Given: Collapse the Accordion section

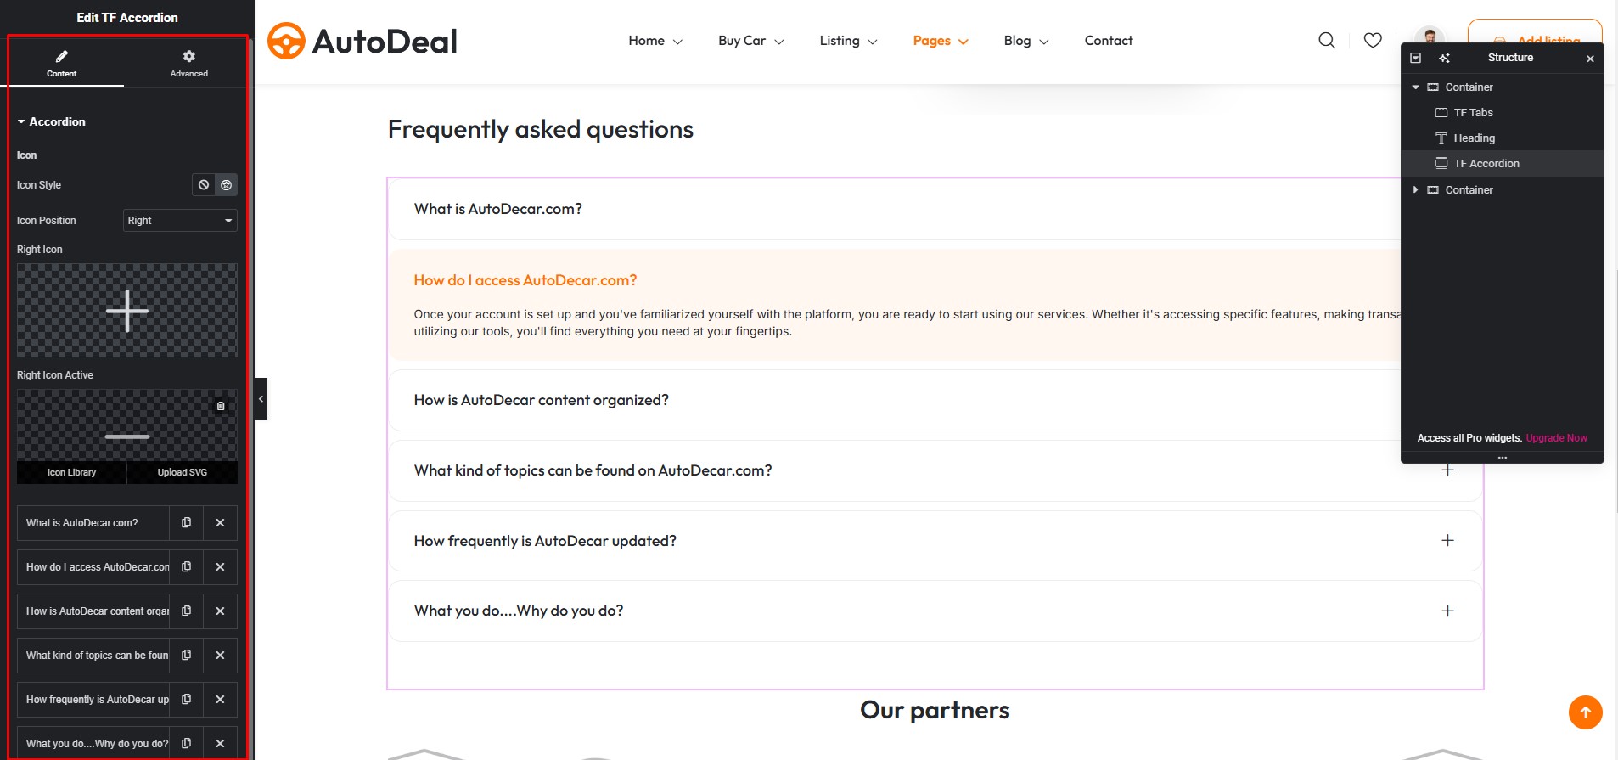Looking at the screenshot, I should pyautogui.click(x=51, y=121).
